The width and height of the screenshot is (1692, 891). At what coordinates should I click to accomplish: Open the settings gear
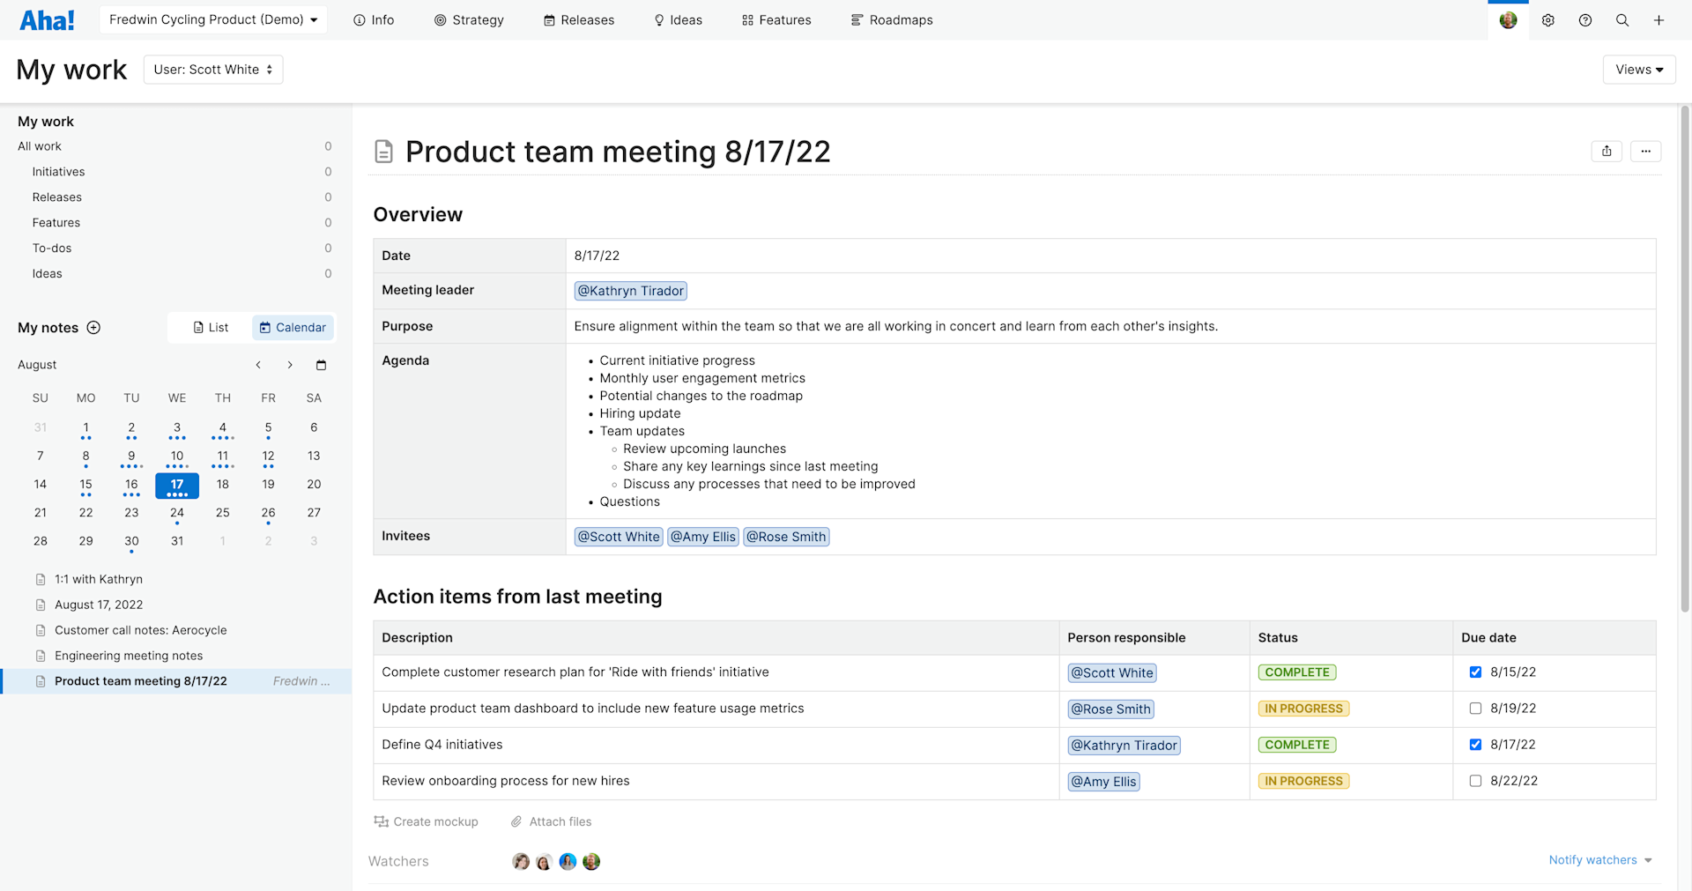click(x=1547, y=19)
